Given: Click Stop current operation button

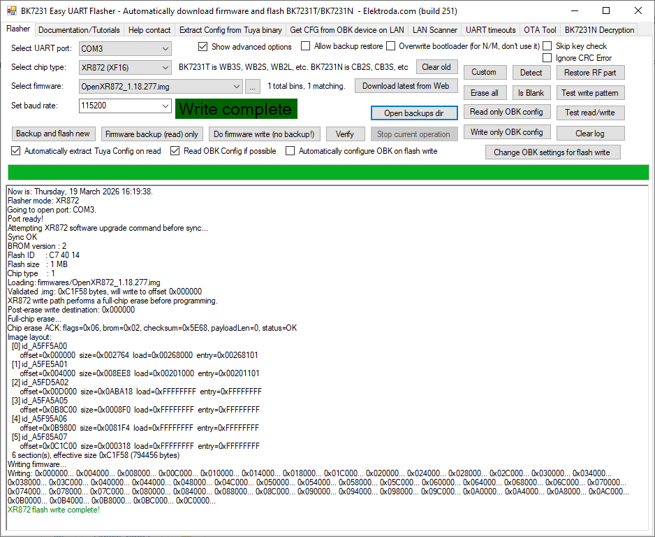Looking at the screenshot, I should point(414,134).
